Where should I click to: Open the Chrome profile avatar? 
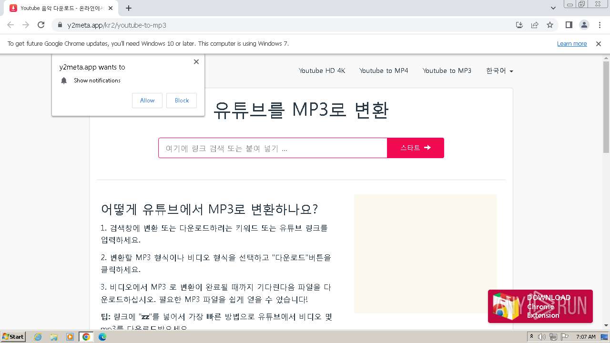(584, 25)
